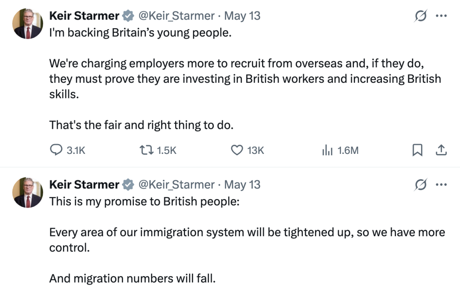Click verified badge on first tweet
The width and height of the screenshot is (460, 295).
[x=128, y=16]
